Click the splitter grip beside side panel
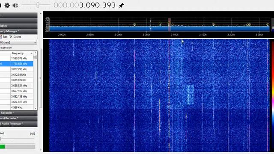The height and width of the screenshot is (154, 274). click(40, 78)
